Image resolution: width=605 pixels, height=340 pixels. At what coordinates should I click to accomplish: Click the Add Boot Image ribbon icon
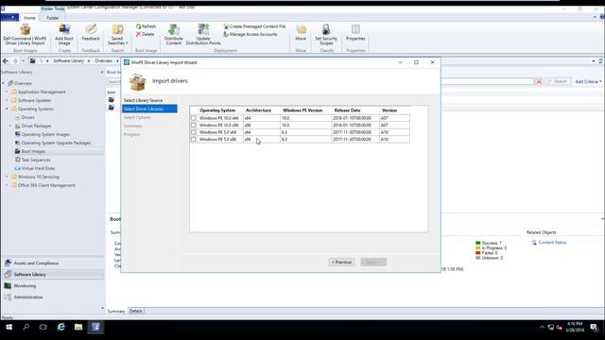[x=64, y=35]
